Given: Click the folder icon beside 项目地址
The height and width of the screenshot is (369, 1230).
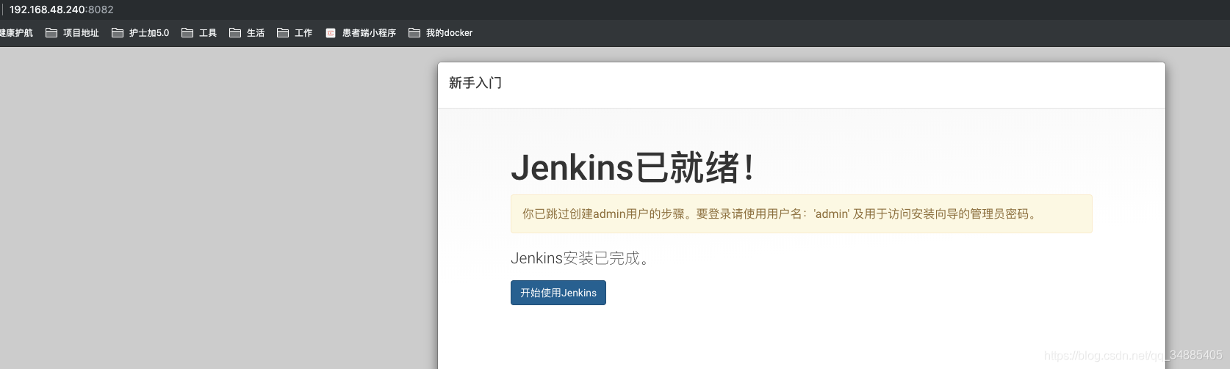Looking at the screenshot, I should point(51,33).
